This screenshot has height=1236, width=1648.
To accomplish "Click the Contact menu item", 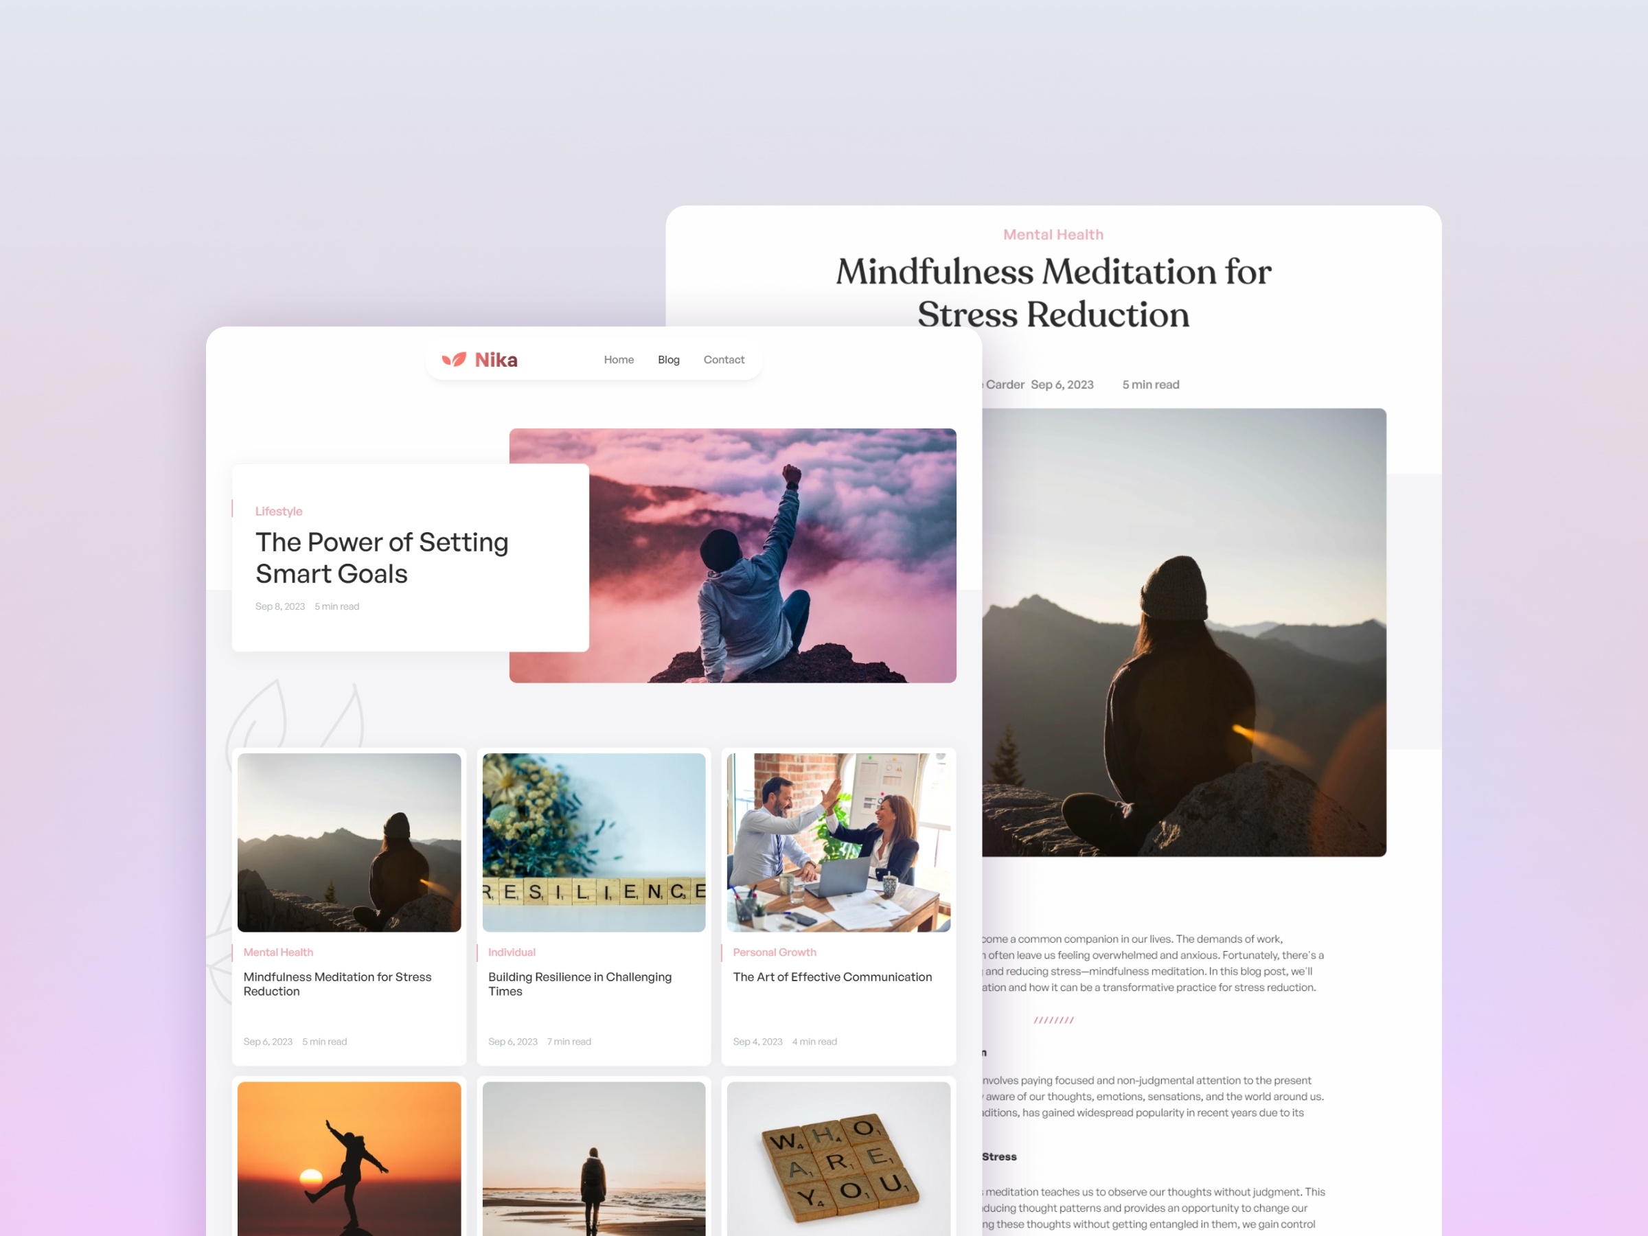I will tap(724, 360).
